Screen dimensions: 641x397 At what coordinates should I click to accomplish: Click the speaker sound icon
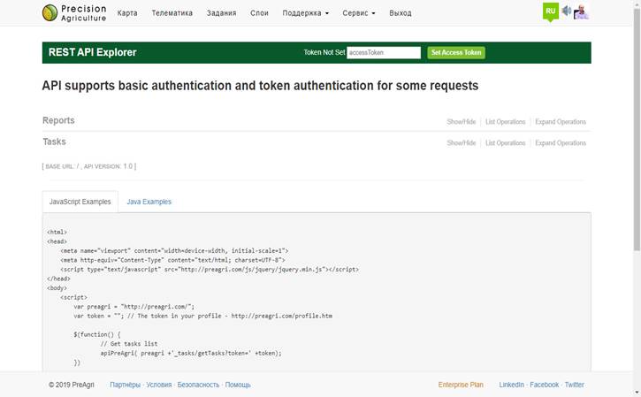click(567, 11)
